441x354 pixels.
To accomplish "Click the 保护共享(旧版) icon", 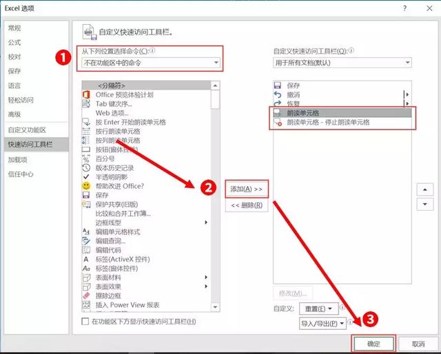I will tap(86, 204).
